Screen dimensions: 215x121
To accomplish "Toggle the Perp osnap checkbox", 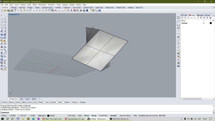I will (38, 102).
